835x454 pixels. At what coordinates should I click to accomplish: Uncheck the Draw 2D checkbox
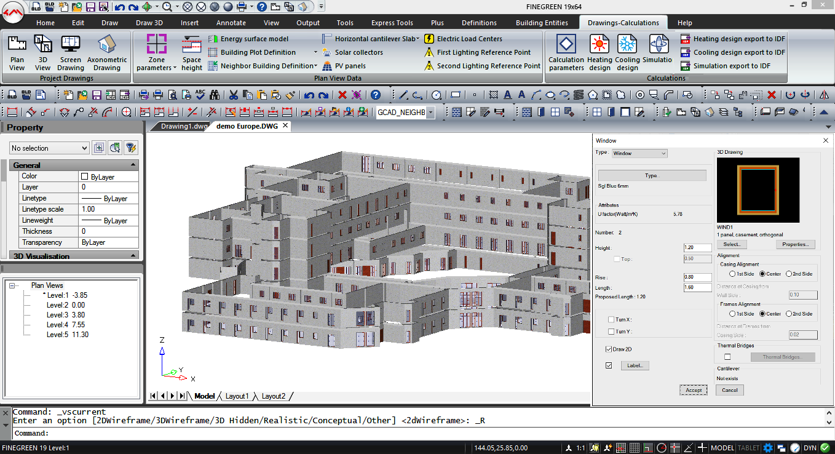(609, 349)
